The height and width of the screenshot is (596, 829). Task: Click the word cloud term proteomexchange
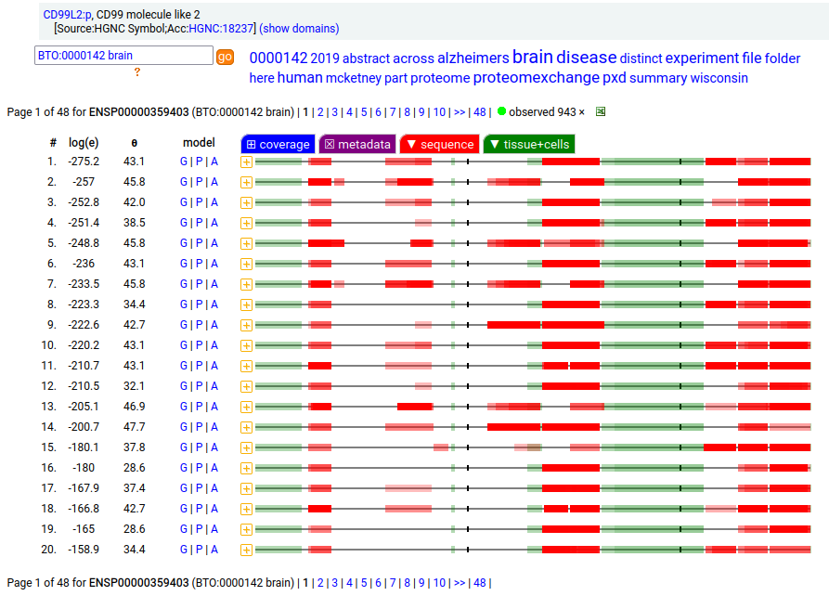coord(536,77)
